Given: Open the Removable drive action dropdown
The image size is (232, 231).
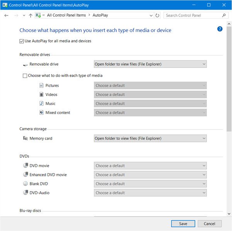Looking at the screenshot, I should [x=150, y=64].
